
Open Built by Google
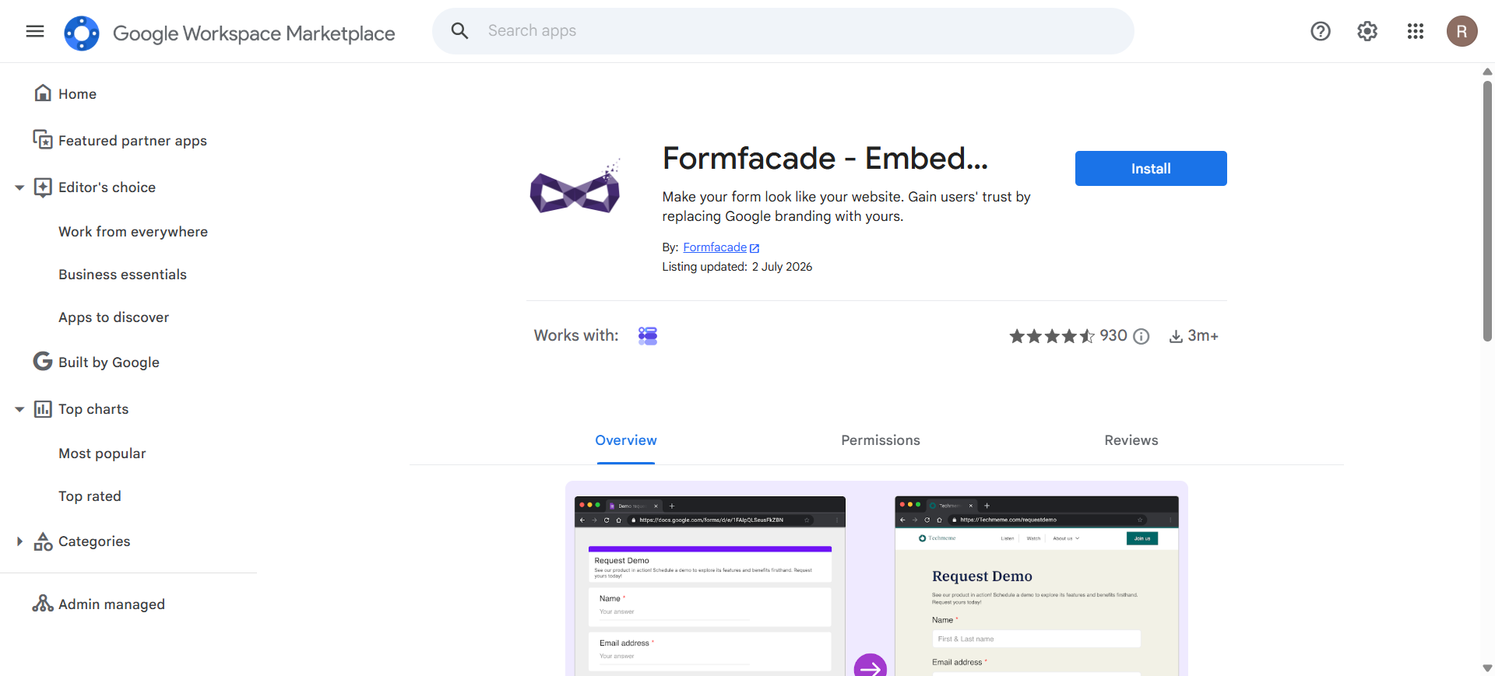(x=109, y=363)
